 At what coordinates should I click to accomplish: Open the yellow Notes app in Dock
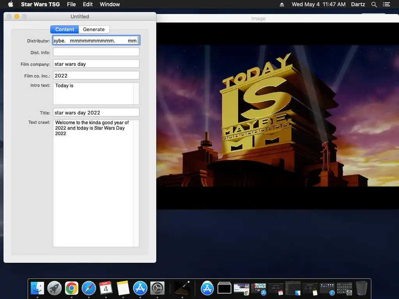click(x=123, y=288)
